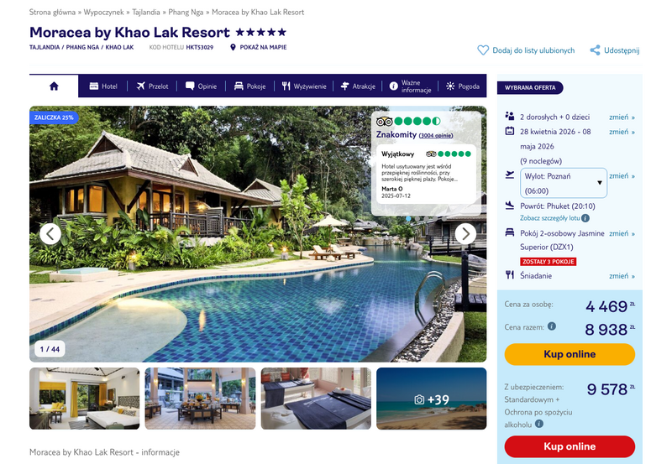
Task: Open the Wylot: Poznań departure dropdown
Action: pos(564,183)
